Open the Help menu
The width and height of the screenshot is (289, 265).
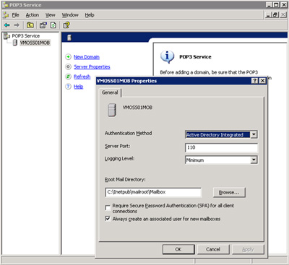pyautogui.click(x=90, y=15)
